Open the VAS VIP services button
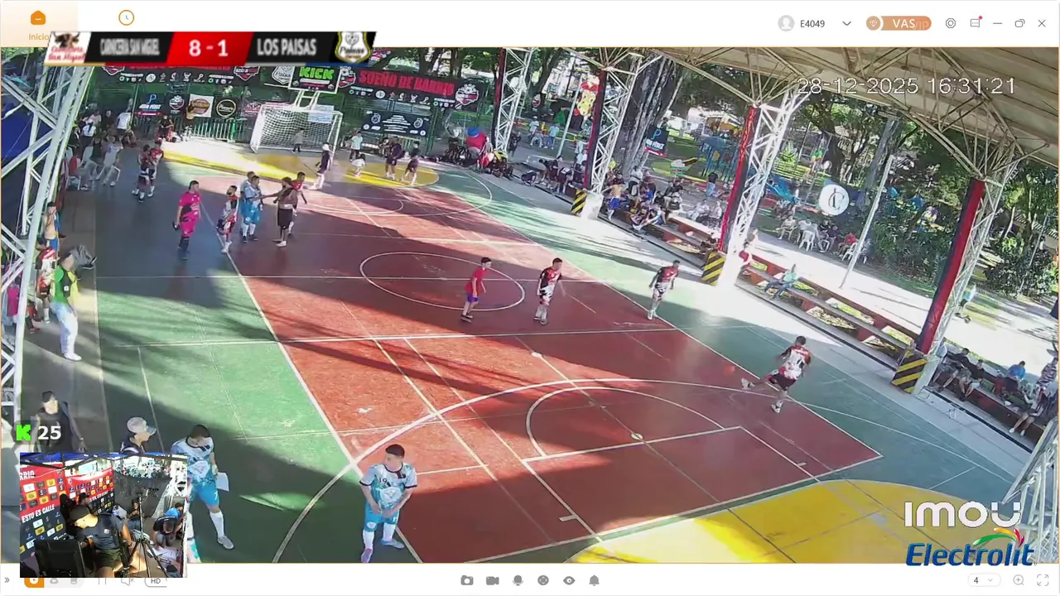 tap(899, 23)
